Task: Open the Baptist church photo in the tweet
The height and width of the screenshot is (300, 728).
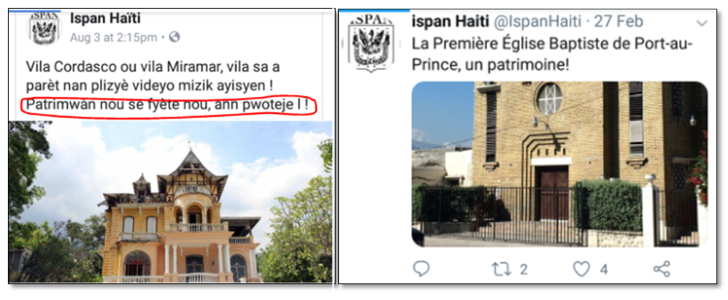Action: tap(559, 164)
